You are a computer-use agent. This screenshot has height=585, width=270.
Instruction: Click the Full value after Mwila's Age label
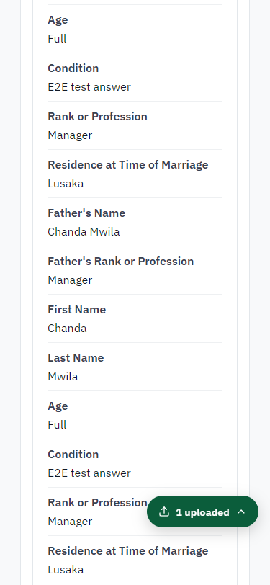point(57,424)
